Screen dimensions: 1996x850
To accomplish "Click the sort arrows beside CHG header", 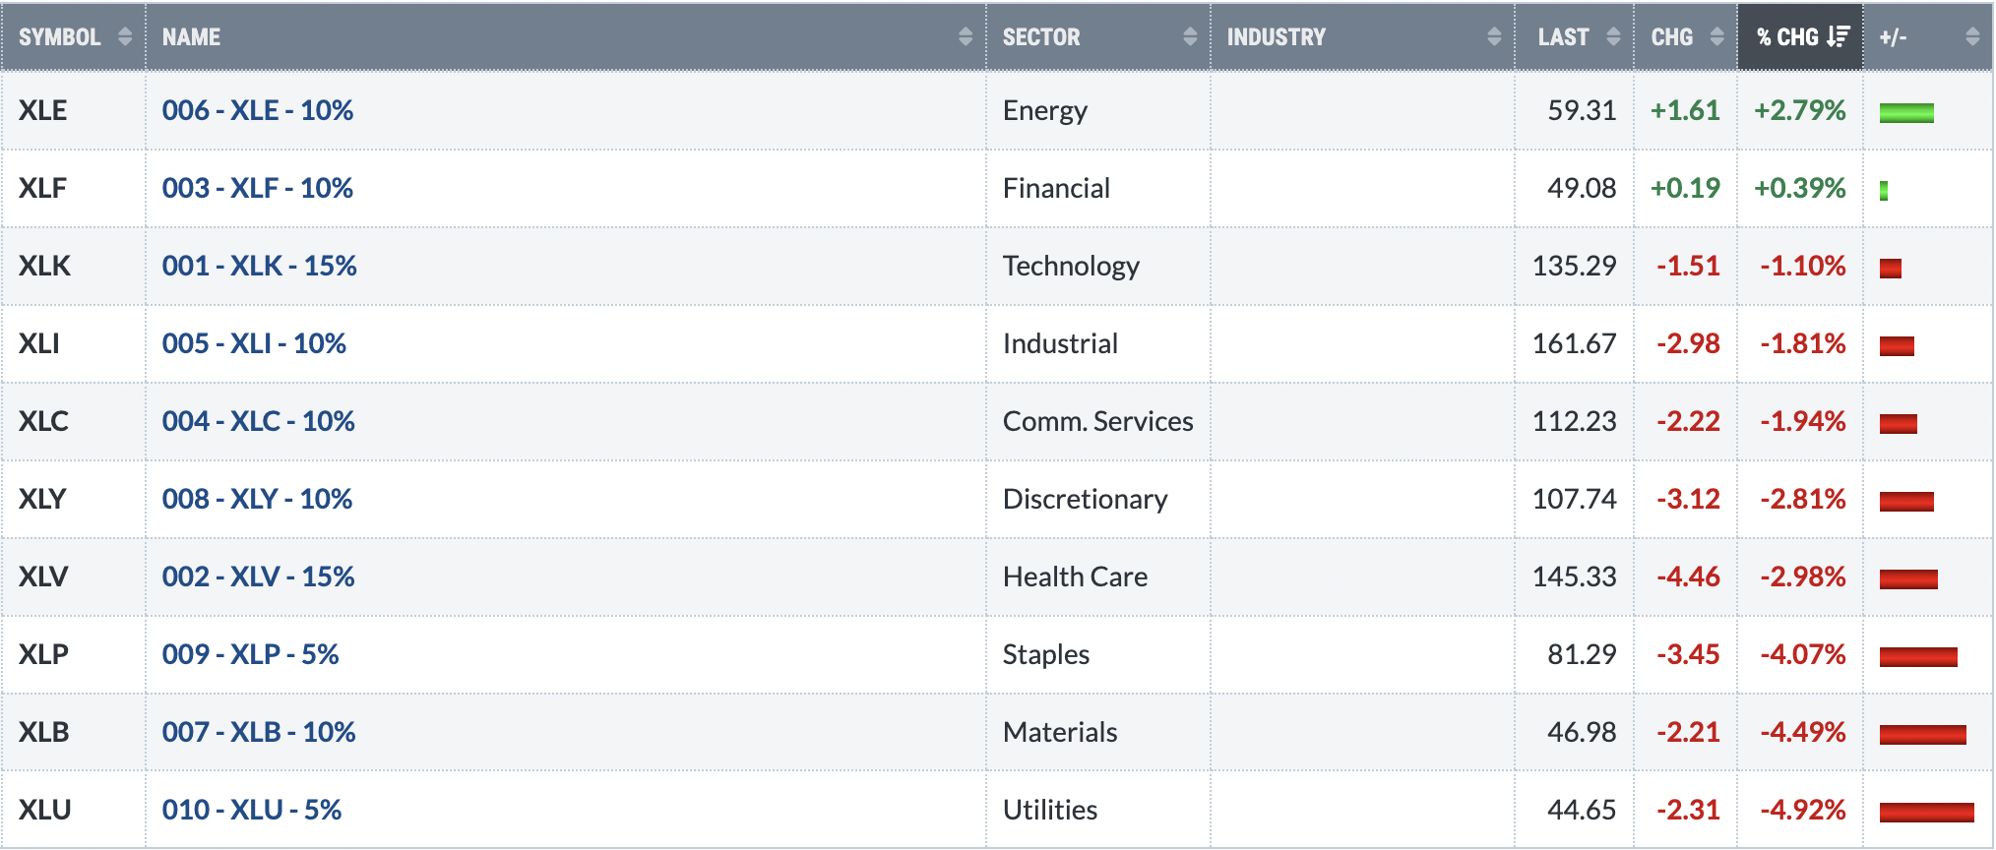I will point(1717,36).
